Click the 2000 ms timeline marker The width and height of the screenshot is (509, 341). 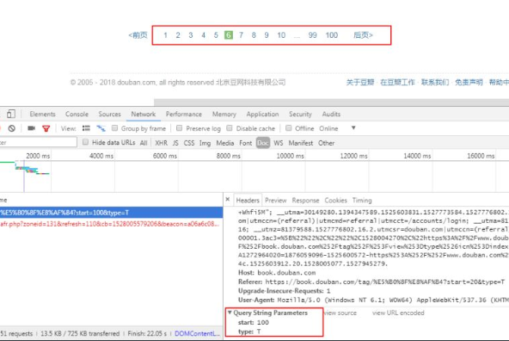tap(38, 156)
